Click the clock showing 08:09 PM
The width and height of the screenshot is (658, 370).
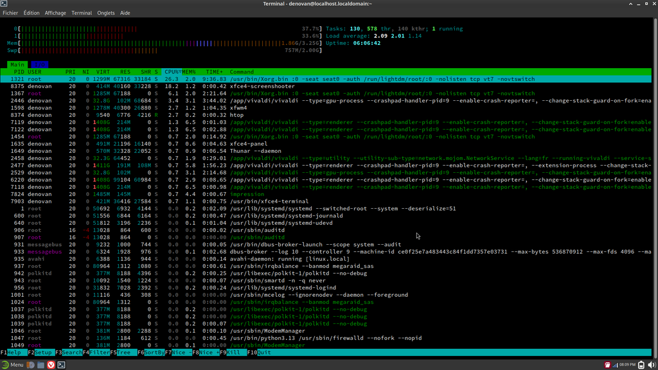pos(627,365)
